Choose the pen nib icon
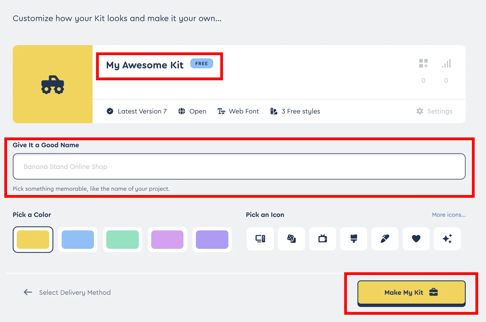486x322 pixels. pyautogui.click(x=385, y=239)
